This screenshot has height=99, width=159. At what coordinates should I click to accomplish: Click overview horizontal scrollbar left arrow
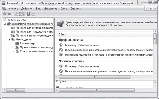coord(57,77)
